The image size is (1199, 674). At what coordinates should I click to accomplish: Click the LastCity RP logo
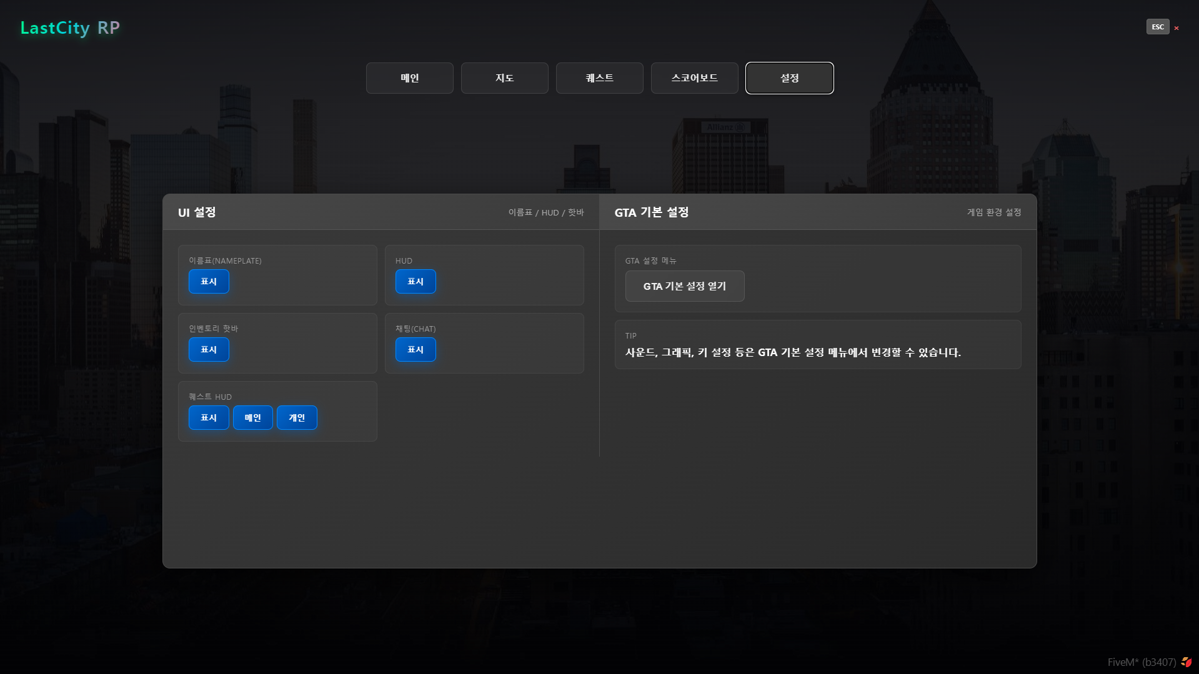point(70,28)
